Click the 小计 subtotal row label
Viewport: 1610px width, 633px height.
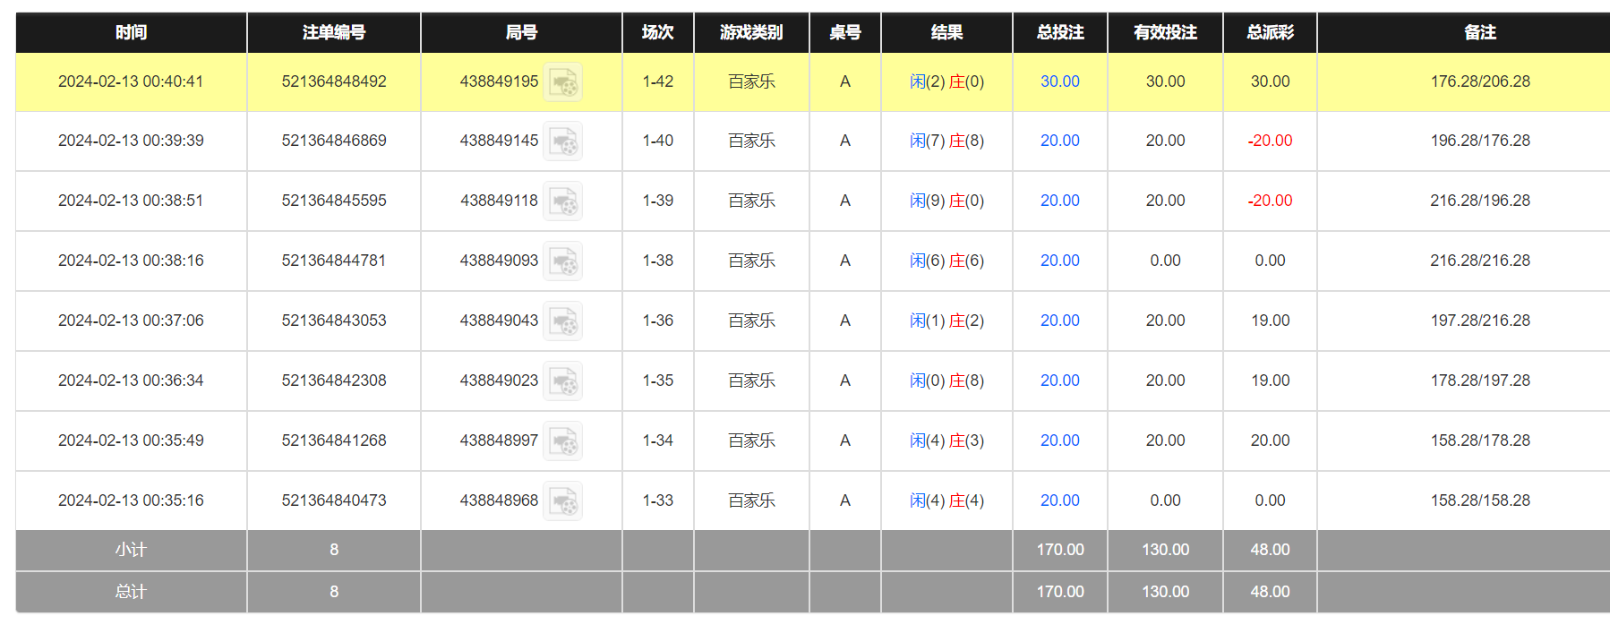coord(131,550)
